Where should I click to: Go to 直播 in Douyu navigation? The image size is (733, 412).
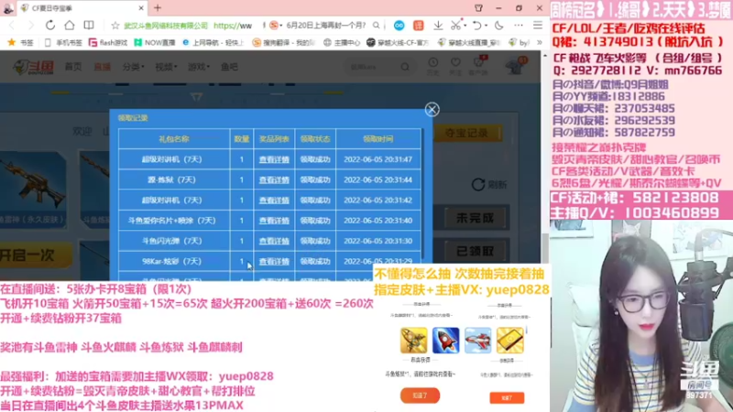(103, 67)
